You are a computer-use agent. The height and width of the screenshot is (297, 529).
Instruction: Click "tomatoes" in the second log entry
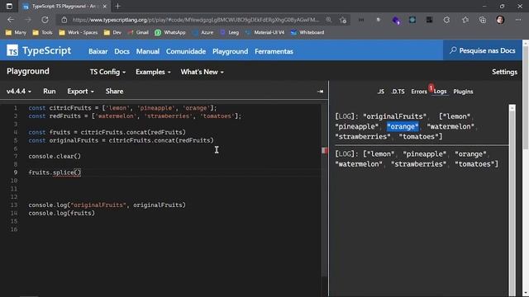[474, 164]
